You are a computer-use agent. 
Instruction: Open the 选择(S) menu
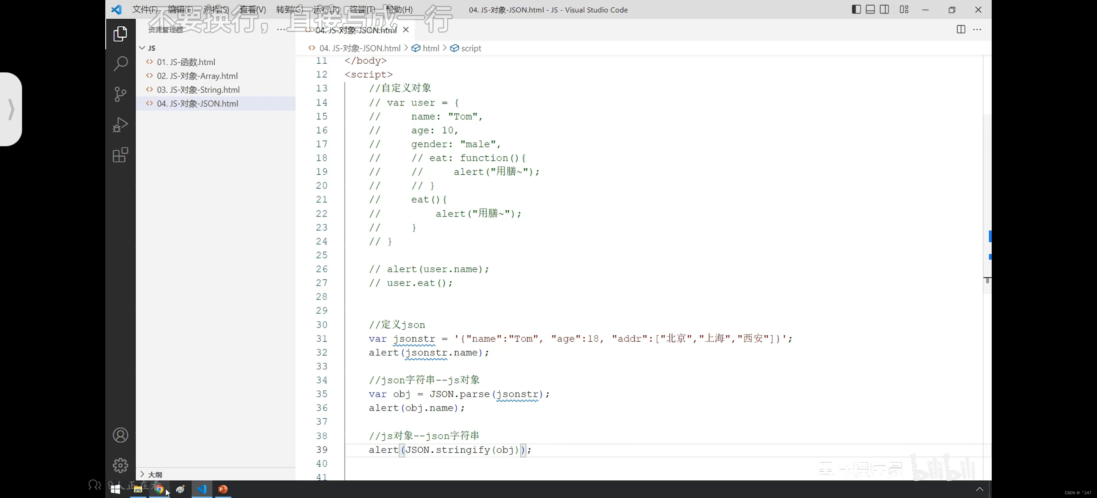tap(216, 9)
